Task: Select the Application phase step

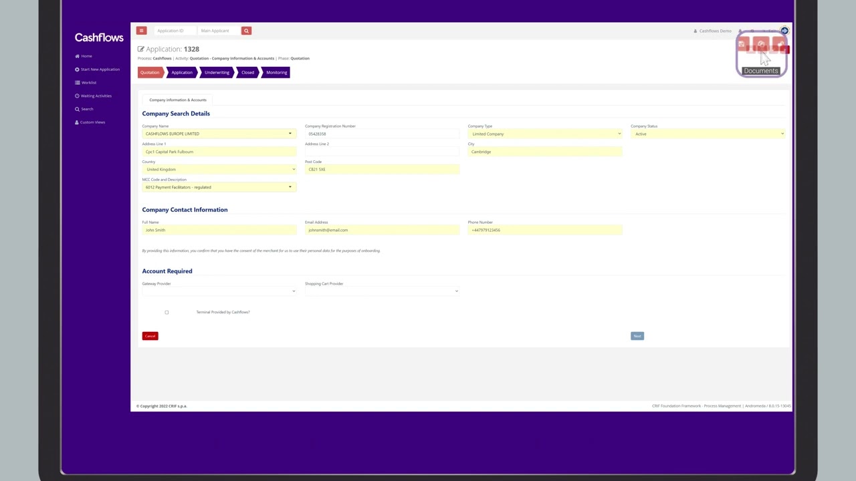Action: tap(181, 73)
